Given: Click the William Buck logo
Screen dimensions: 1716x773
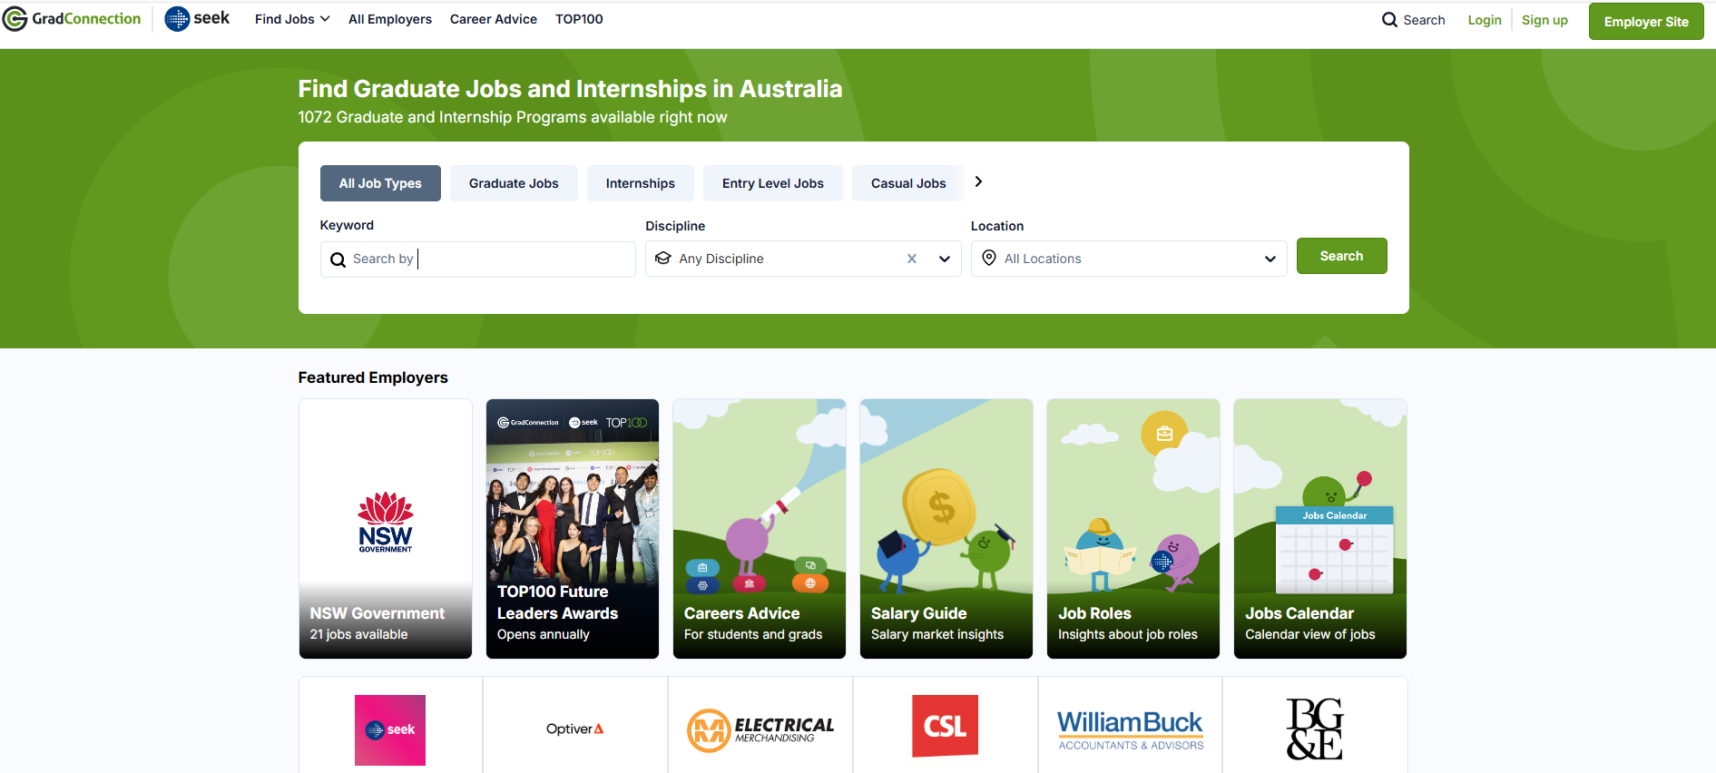Looking at the screenshot, I should 1131,730.
